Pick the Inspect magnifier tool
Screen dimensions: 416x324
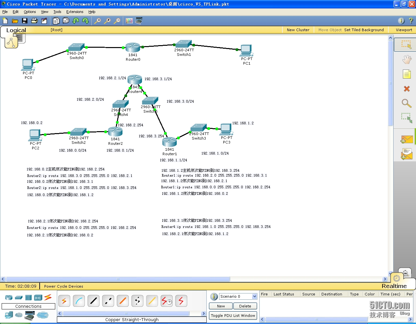coord(407,103)
